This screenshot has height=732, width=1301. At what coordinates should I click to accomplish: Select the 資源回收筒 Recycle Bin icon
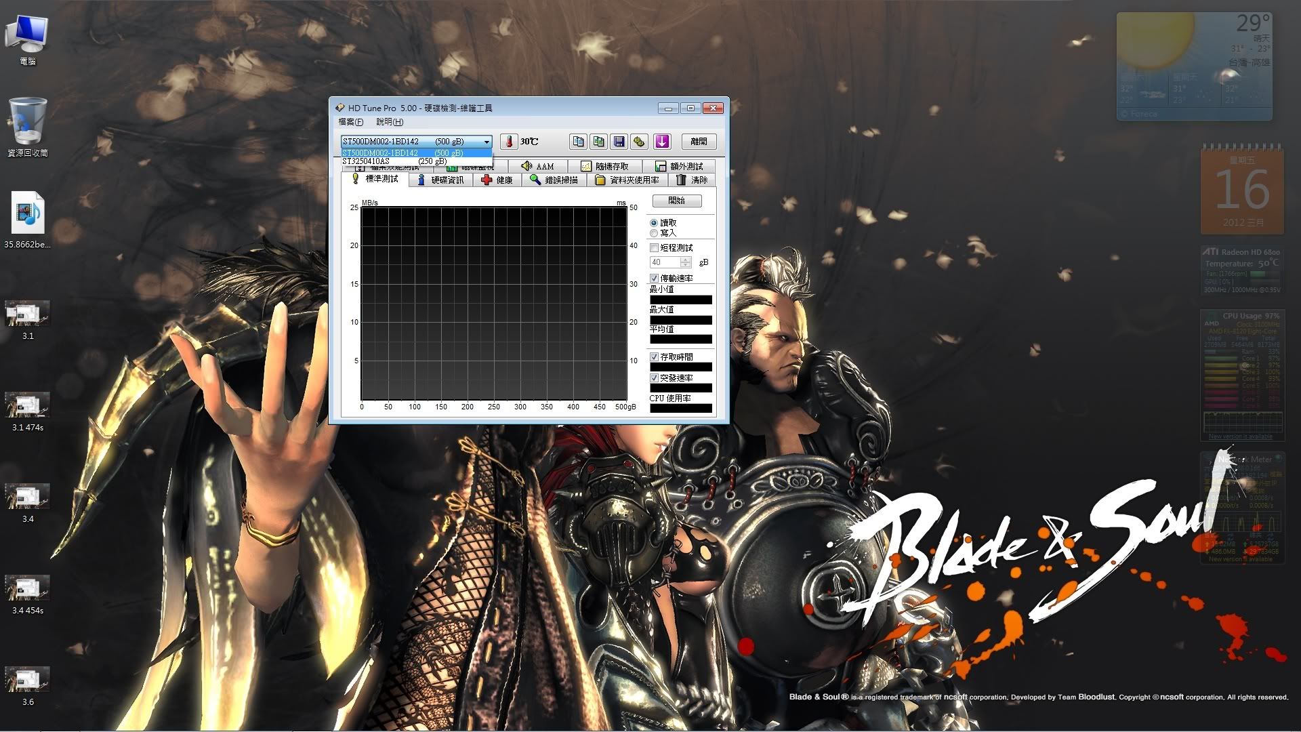tap(27, 127)
